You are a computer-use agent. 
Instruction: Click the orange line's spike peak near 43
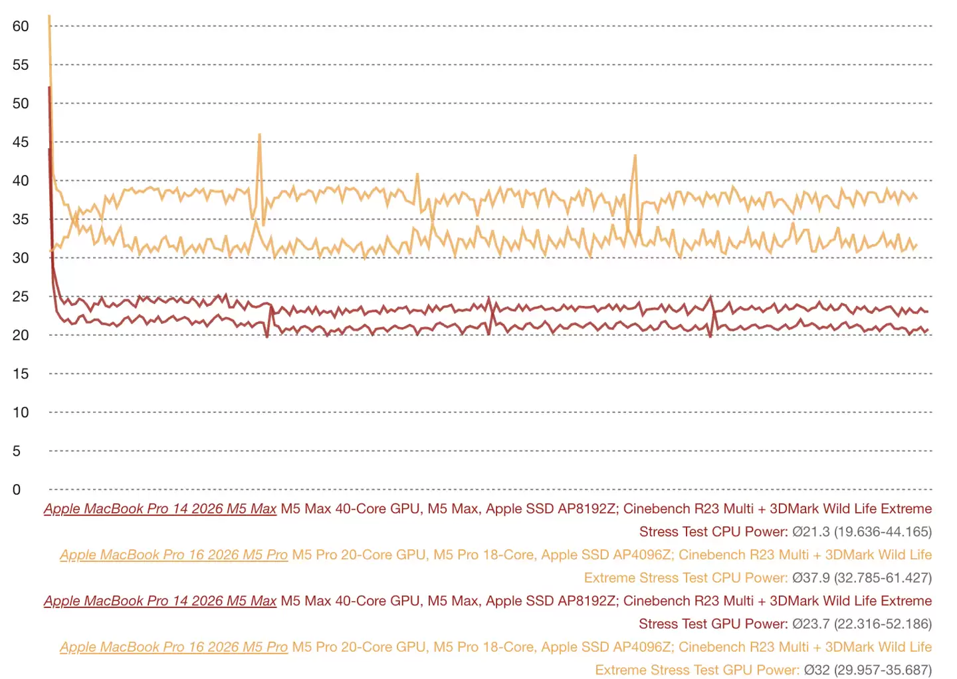click(635, 156)
